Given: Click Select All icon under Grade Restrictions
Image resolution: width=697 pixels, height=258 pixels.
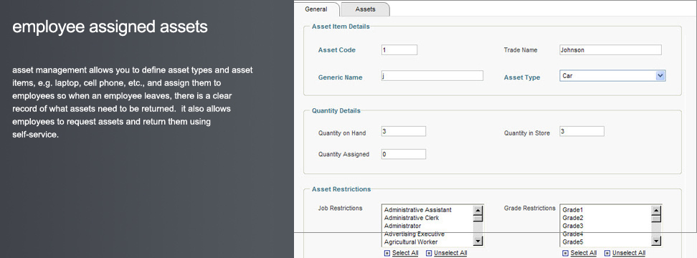Looking at the screenshot, I should click(566, 253).
